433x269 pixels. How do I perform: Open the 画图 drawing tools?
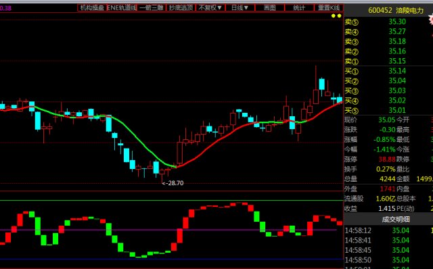click(269, 7)
